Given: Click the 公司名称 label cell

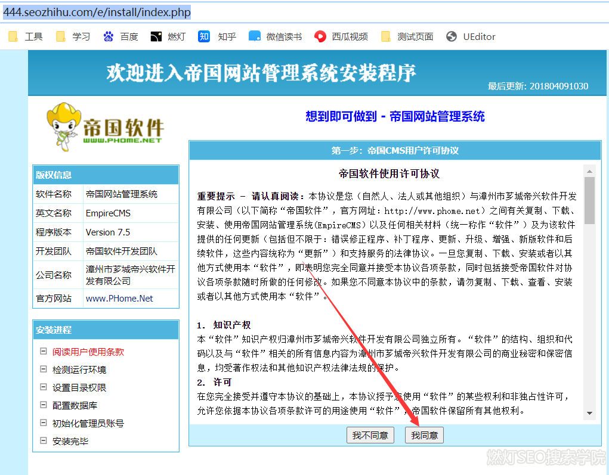Looking at the screenshot, I should pos(58,275).
